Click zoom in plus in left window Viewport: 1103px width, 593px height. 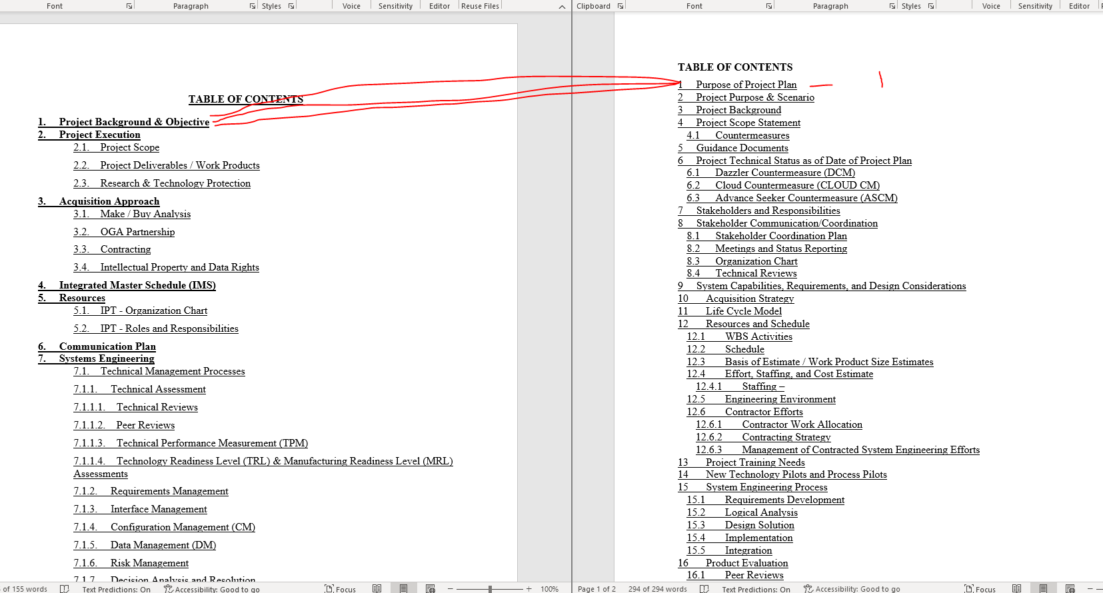pyautogui.click(x=529, y=589)
